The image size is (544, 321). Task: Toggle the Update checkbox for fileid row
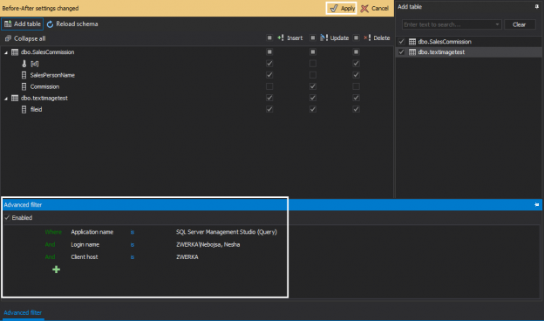(x=313, y=109)
